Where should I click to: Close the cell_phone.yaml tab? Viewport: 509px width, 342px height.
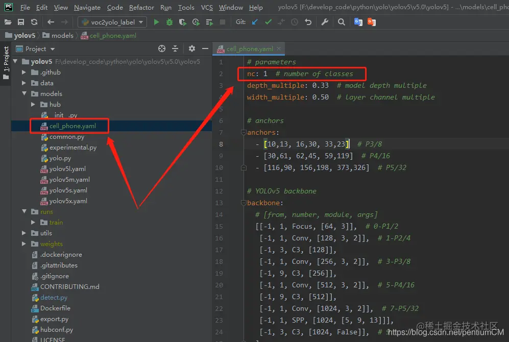pos(279,48)
